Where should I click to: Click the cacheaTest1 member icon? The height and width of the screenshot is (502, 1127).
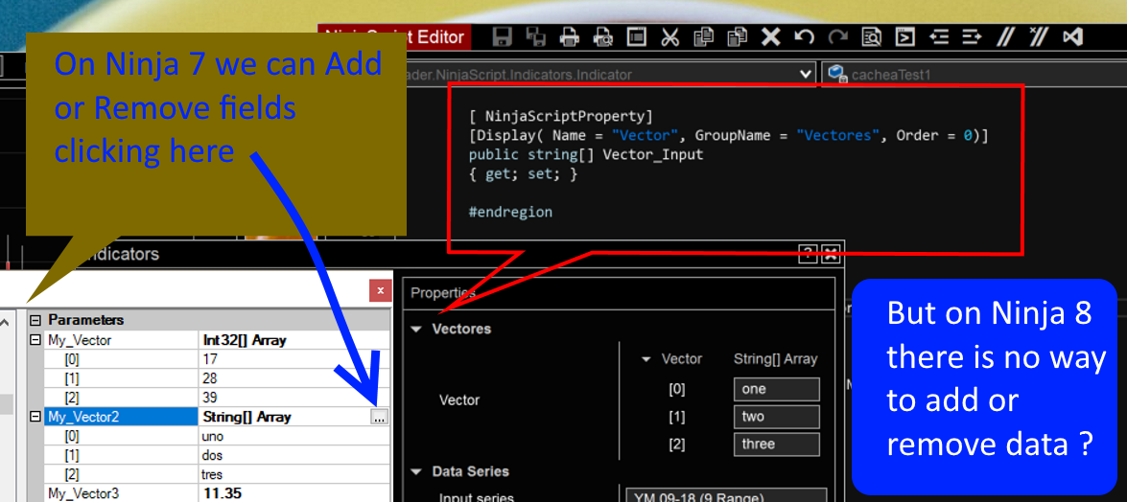click(x=836, y=73)
